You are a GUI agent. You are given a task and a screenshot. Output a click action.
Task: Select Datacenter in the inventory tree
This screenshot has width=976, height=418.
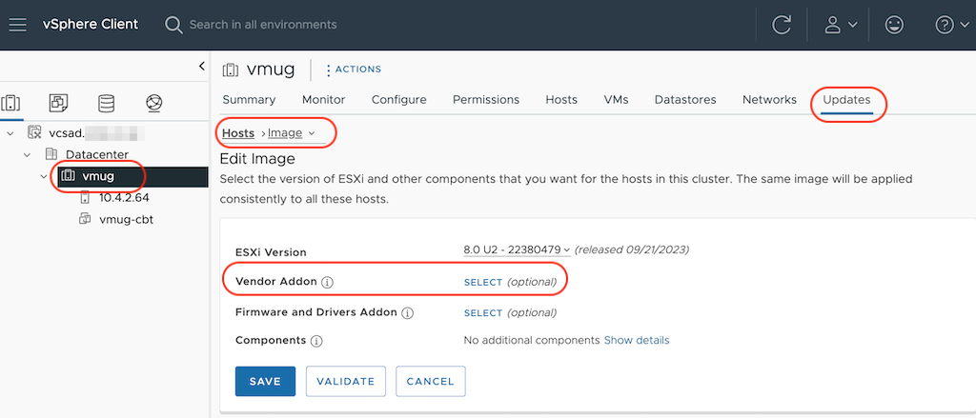click(97, 154)
